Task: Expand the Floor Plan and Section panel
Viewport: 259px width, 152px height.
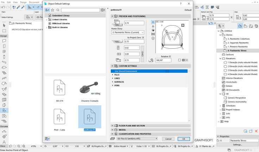Action: [112, 126]
